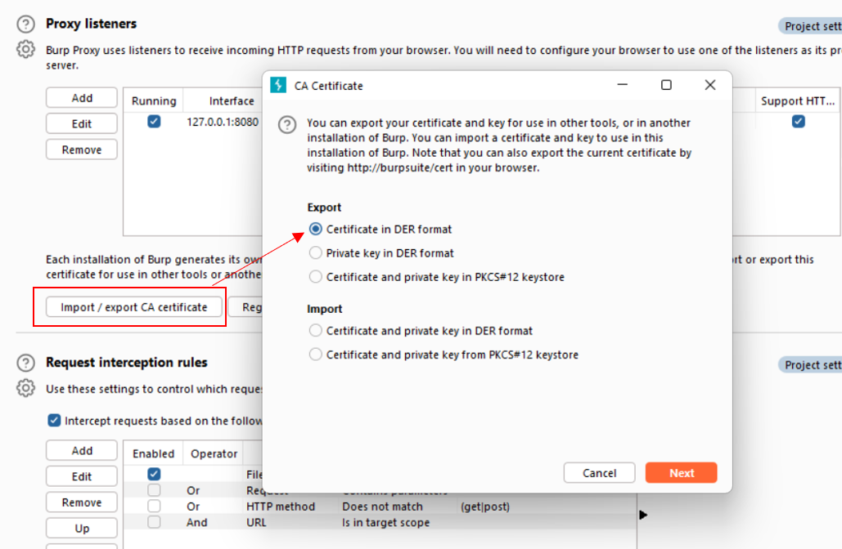
Task: Toggle Support HTTP/2 checkbox for listener
Action: click(x=799, y=122)
